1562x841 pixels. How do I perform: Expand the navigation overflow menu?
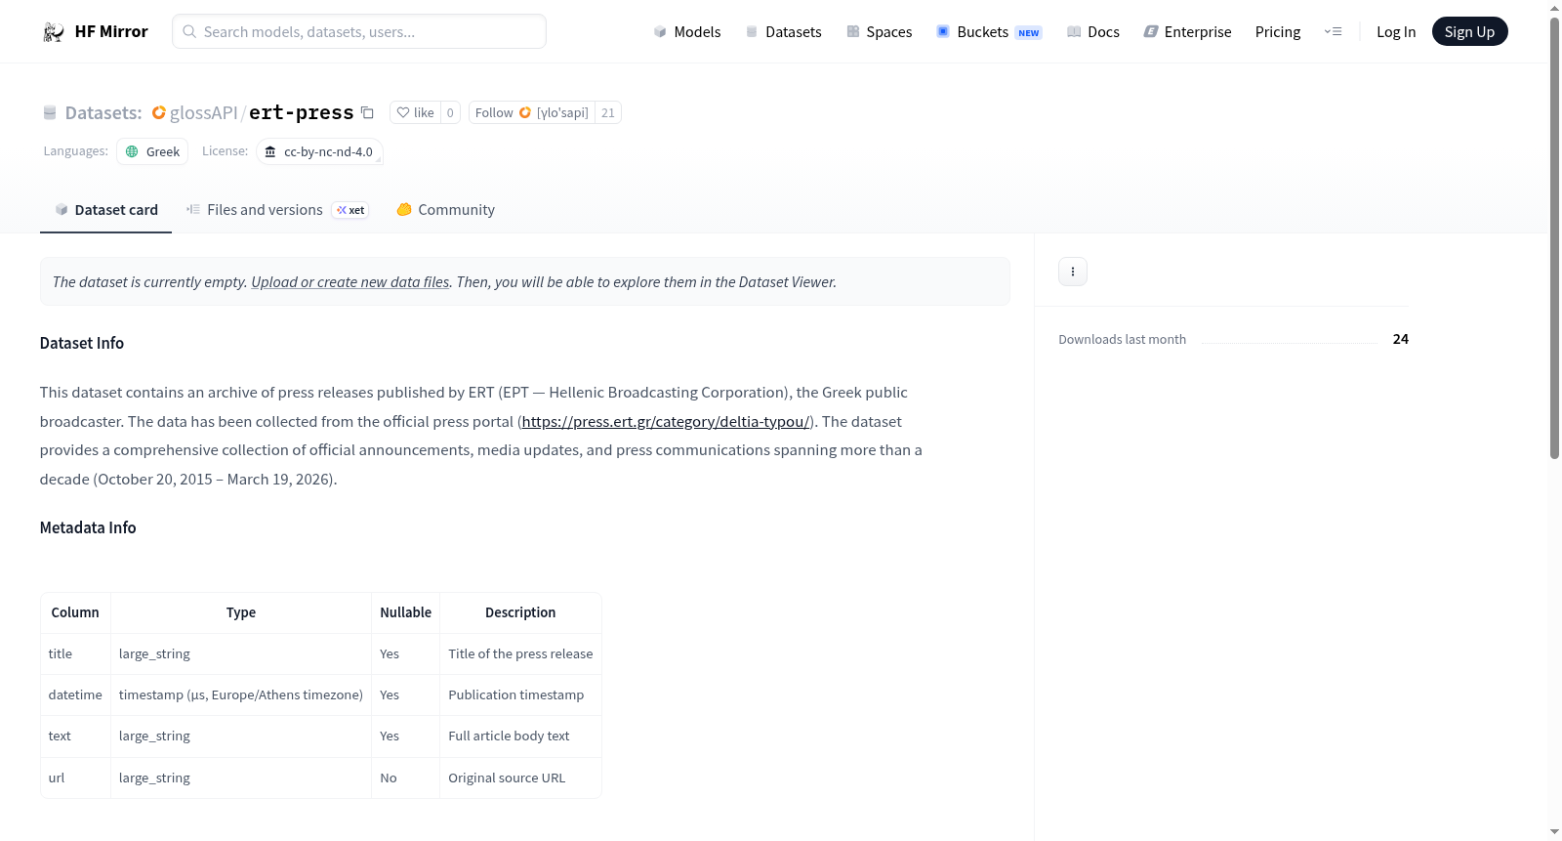(1333, 31)
